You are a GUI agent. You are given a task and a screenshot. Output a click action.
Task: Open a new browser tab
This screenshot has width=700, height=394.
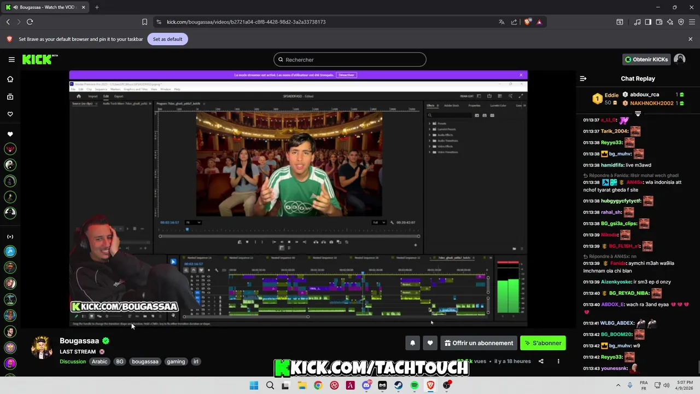97,7
